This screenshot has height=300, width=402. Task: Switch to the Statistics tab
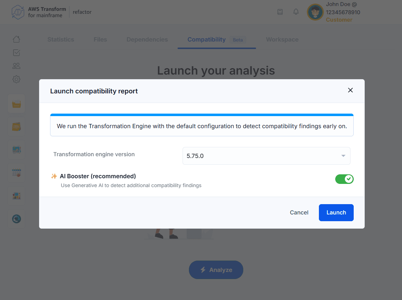[x=61, y=39]
